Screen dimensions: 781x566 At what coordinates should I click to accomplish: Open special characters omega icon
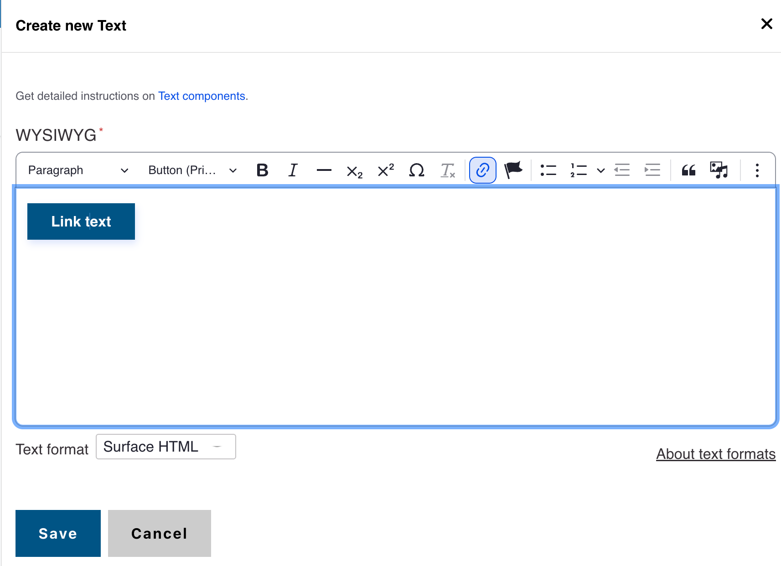point(416,170)
